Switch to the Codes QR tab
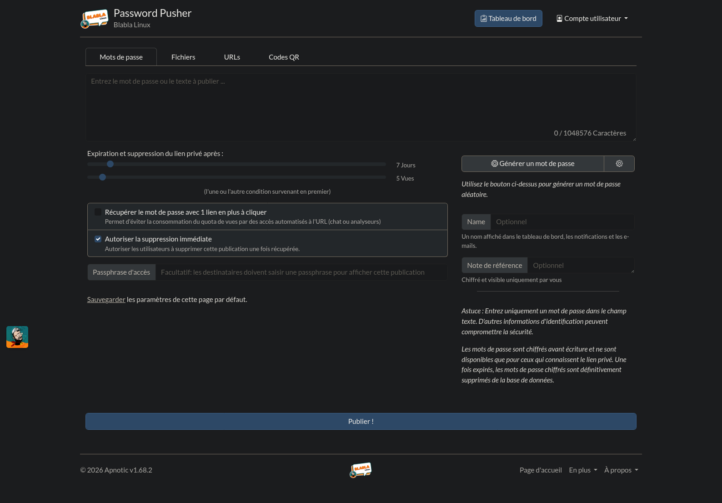This screenshot has width=722, height=503. [x=284, y=57]
